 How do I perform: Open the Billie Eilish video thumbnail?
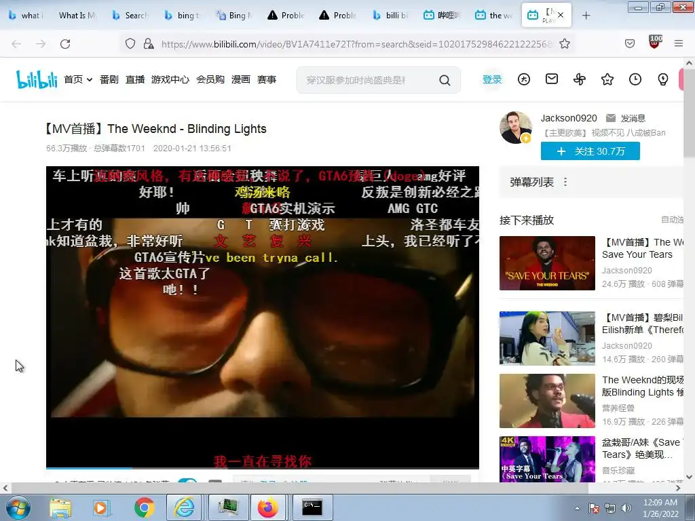tap(548, 338)
